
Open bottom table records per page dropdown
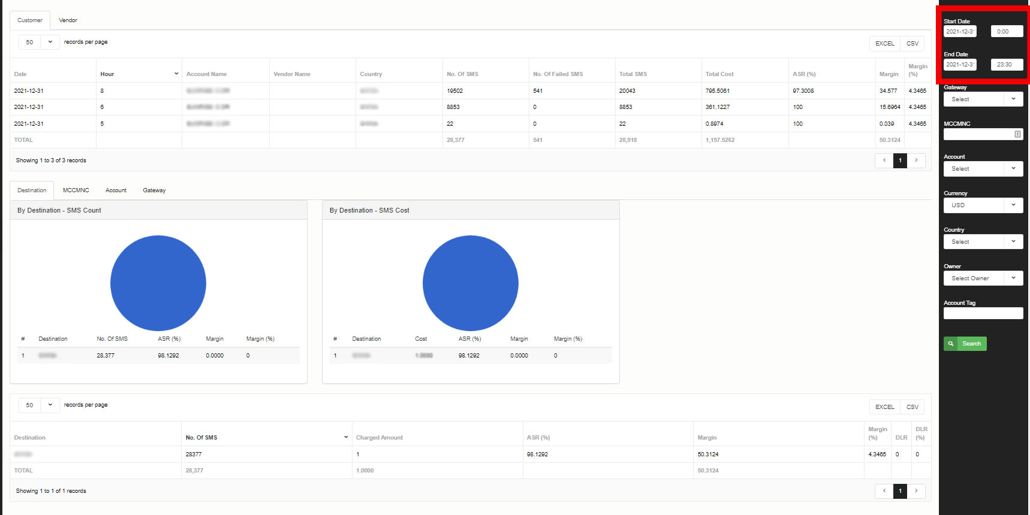tap(39, 405)
